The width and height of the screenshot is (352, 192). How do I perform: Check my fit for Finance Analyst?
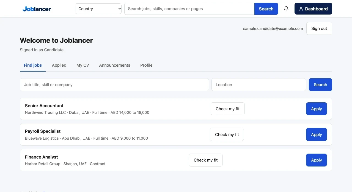(206, 160)
